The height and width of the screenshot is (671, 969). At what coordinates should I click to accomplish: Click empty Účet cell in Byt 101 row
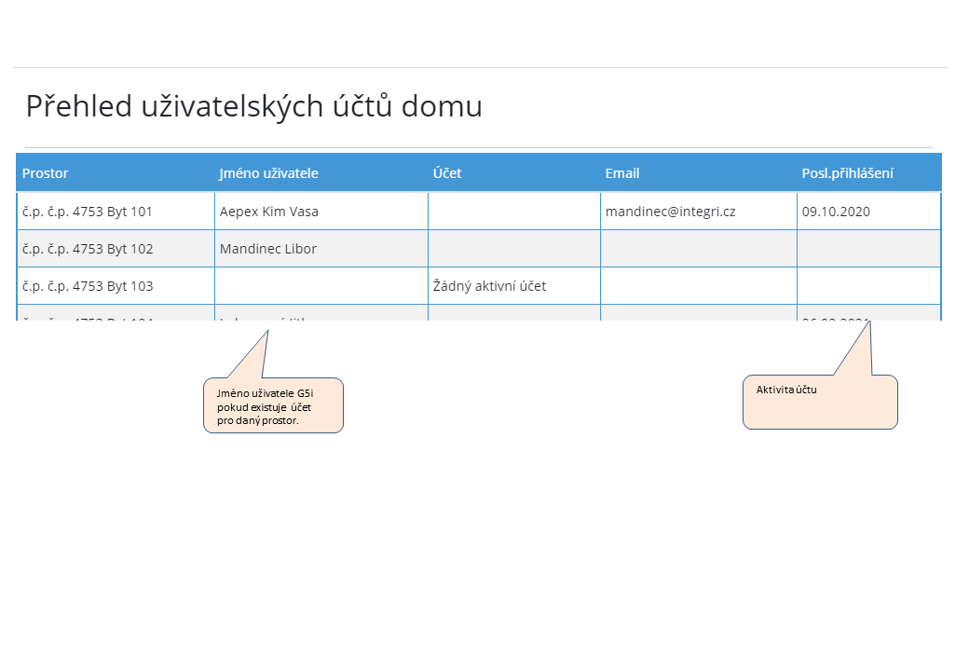click(x=513, y=212)
